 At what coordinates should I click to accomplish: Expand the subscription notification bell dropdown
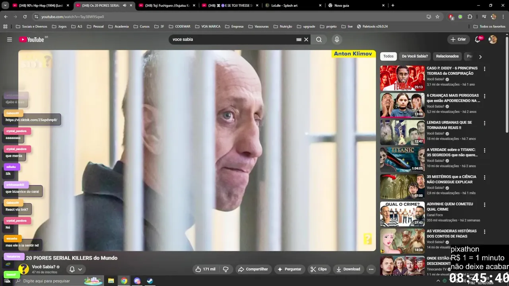click(x=76, y=269)
